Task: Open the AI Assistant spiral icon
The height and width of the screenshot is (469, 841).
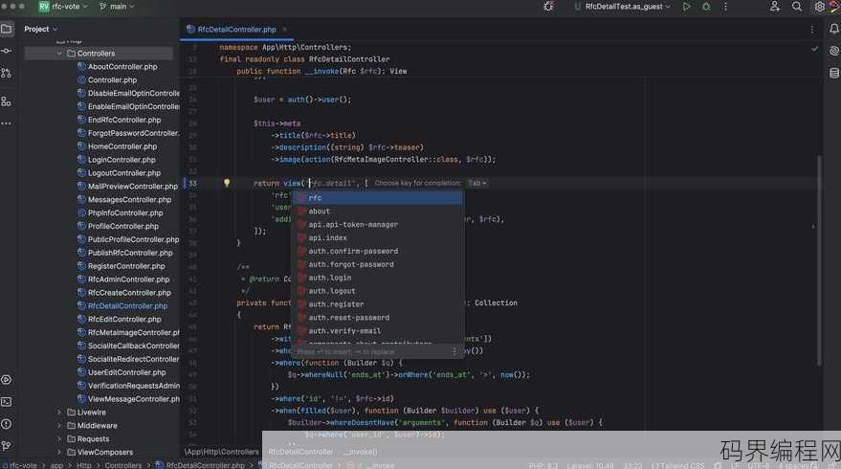Action: [x=833, y=51]
